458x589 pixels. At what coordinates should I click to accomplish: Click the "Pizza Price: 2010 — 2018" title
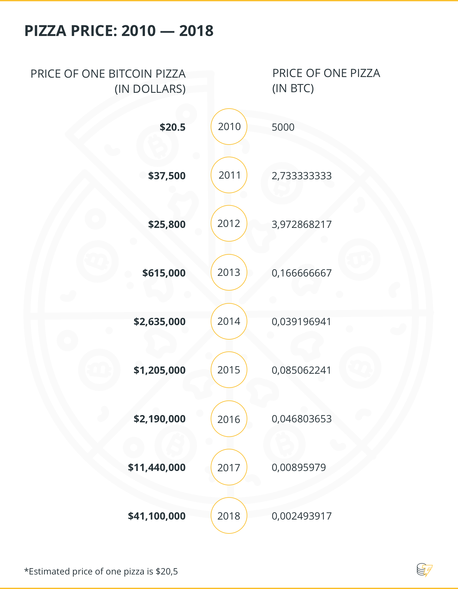(119, 31)
